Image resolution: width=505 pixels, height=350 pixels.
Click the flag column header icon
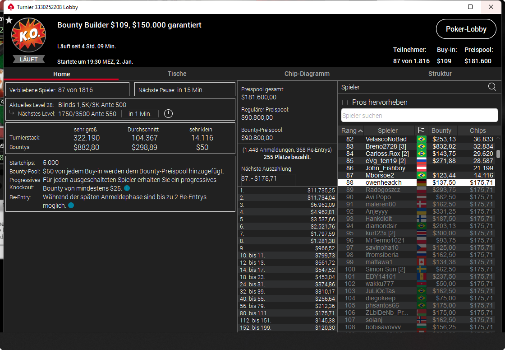tap(421, 131)
